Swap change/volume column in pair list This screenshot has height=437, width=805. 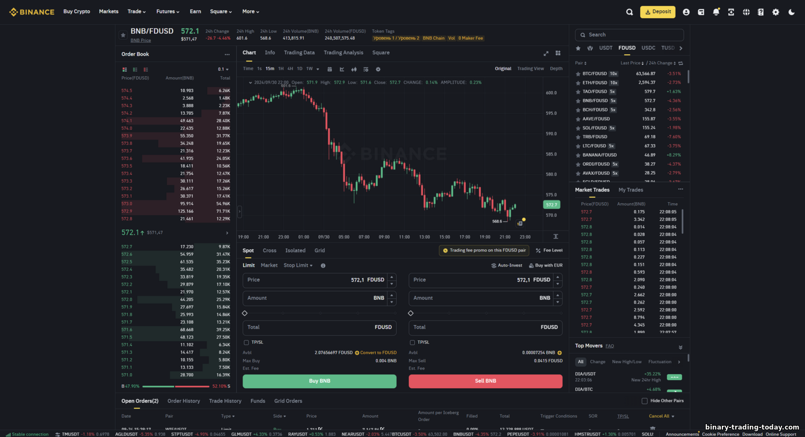pyautogui.click(x=680, y=63)
